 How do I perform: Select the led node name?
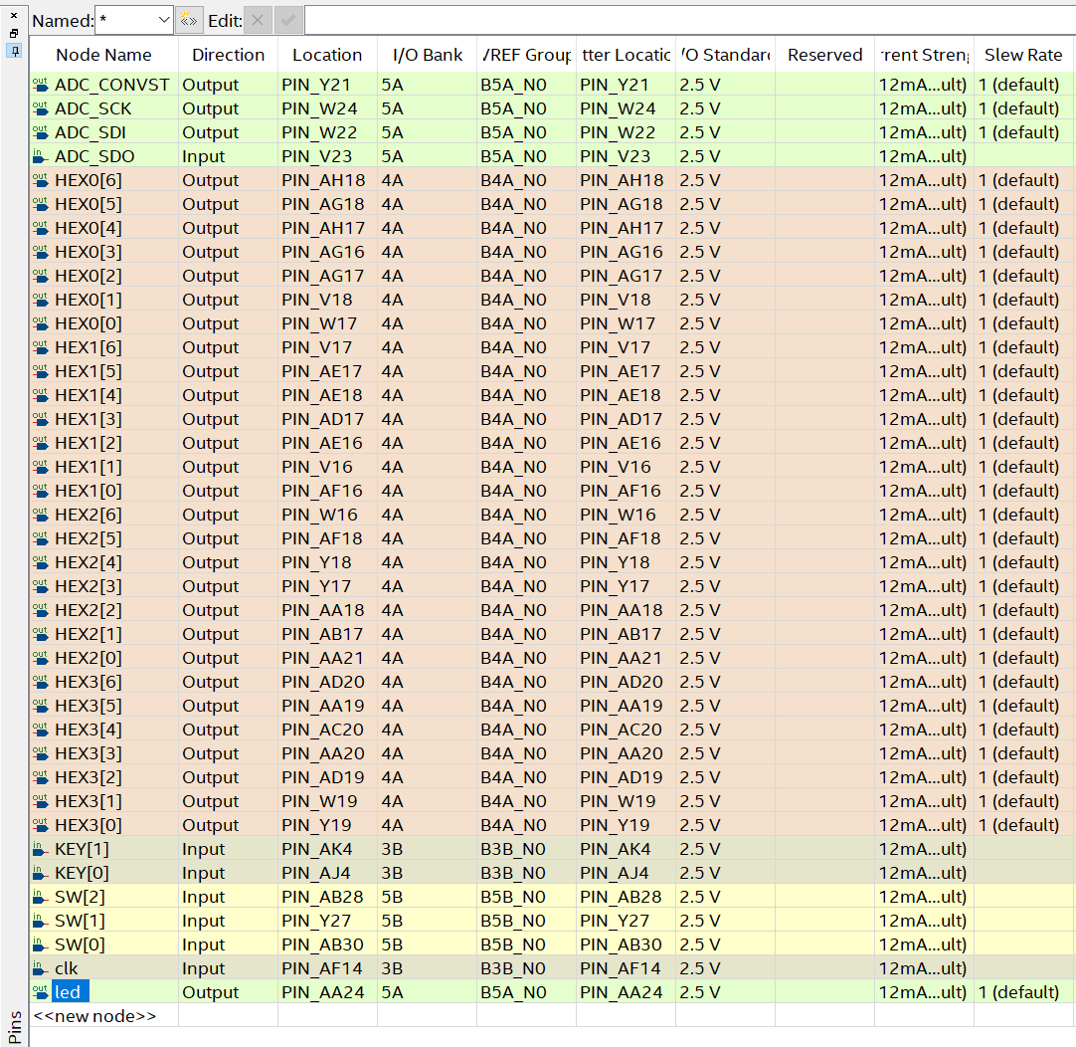click(x=71, y=992)
